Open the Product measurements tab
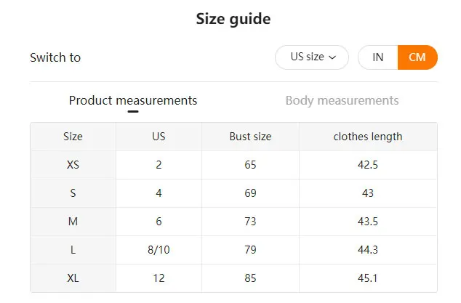The height and width of the screenshot is (303, 461). (133, 100)
